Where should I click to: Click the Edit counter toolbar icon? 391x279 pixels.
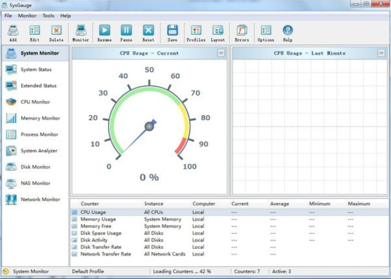pyautogui.click(x=34, y=30)
